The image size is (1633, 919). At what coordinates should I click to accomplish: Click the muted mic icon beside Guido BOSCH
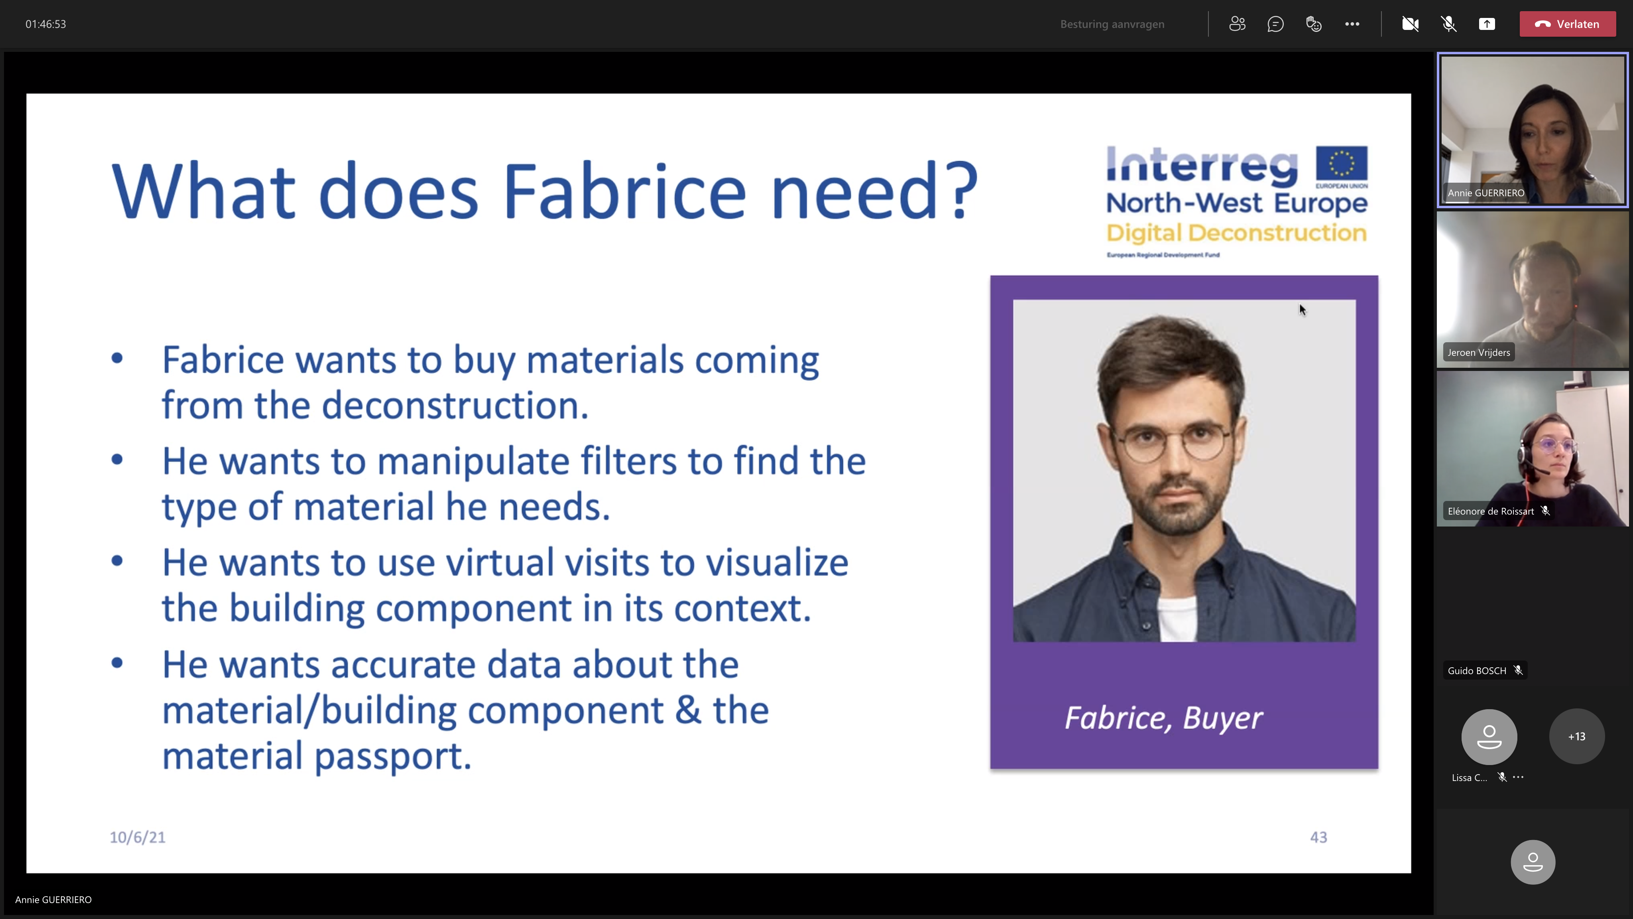1518,671
